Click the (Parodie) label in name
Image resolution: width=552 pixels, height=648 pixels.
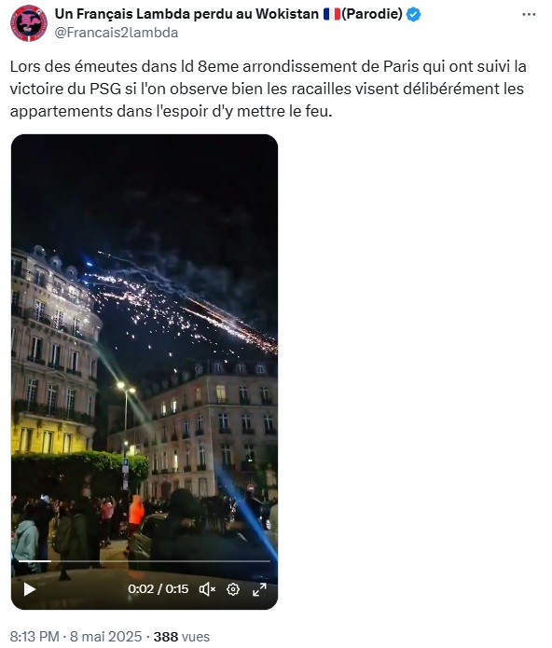point(372,15)
